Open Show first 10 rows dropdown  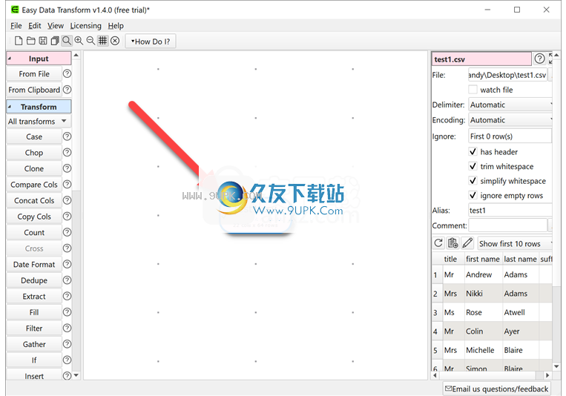point(515,244)
